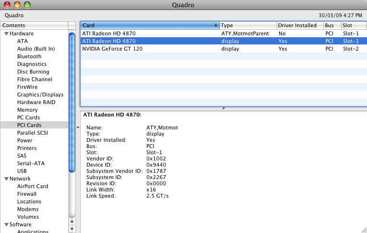The image size is (367, 233).
Task: Click the sidebar scroll down arrow
Action: point(72,229)
